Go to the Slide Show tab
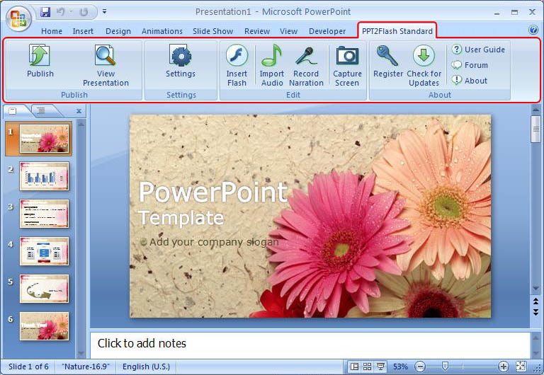Screen dimensions: 544x375 (x=212, y=31)
